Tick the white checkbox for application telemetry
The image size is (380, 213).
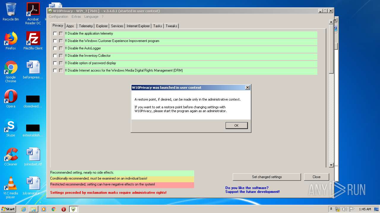(55, 33)
